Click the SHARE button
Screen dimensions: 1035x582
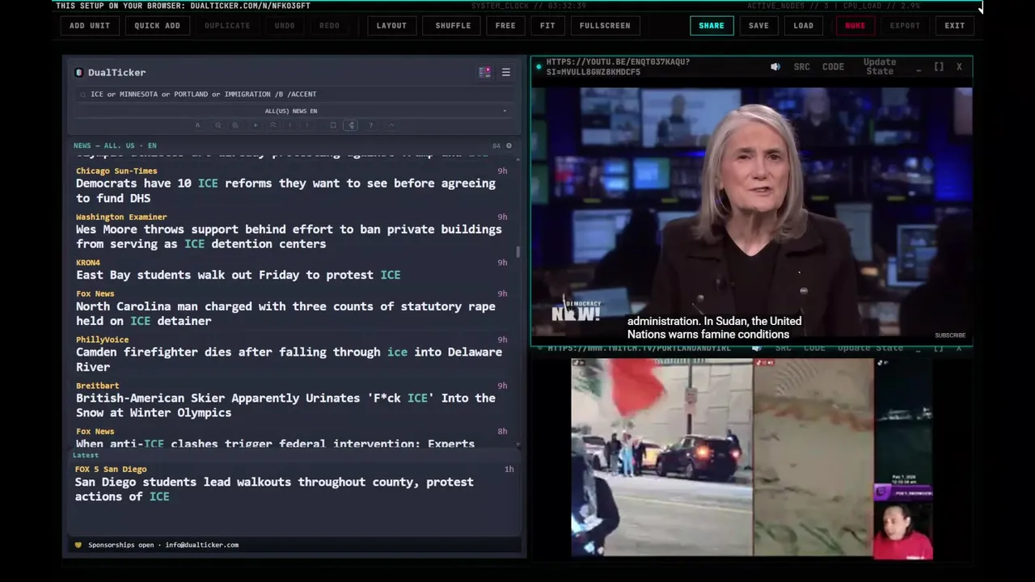712,25
